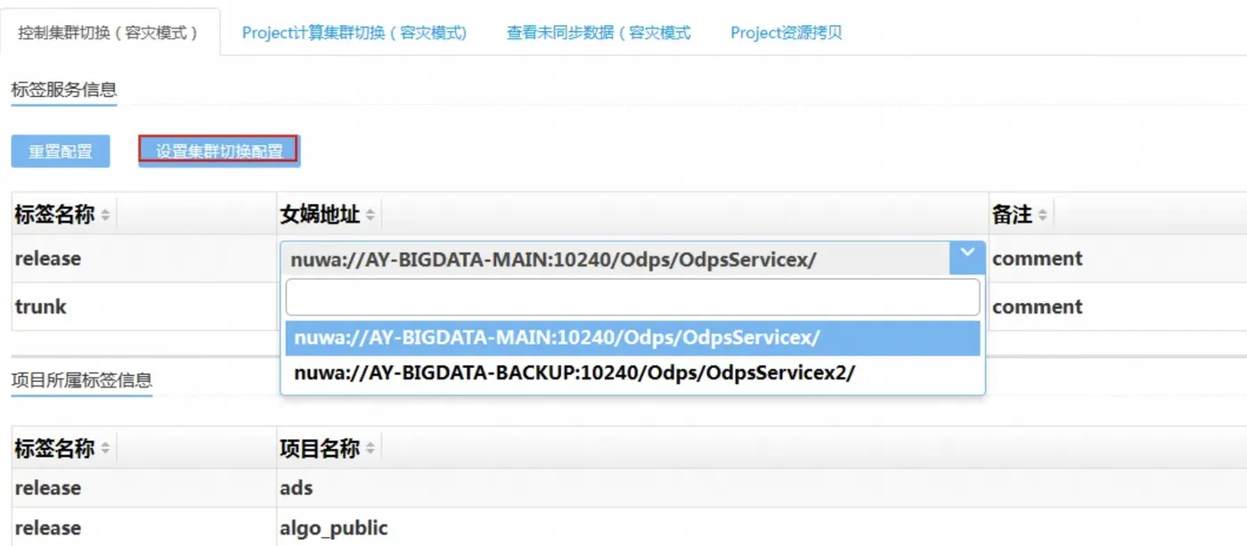Switch to the 查看未同步数据 tab
This screenshot has width=1247, height=546.
click(599, 33)
